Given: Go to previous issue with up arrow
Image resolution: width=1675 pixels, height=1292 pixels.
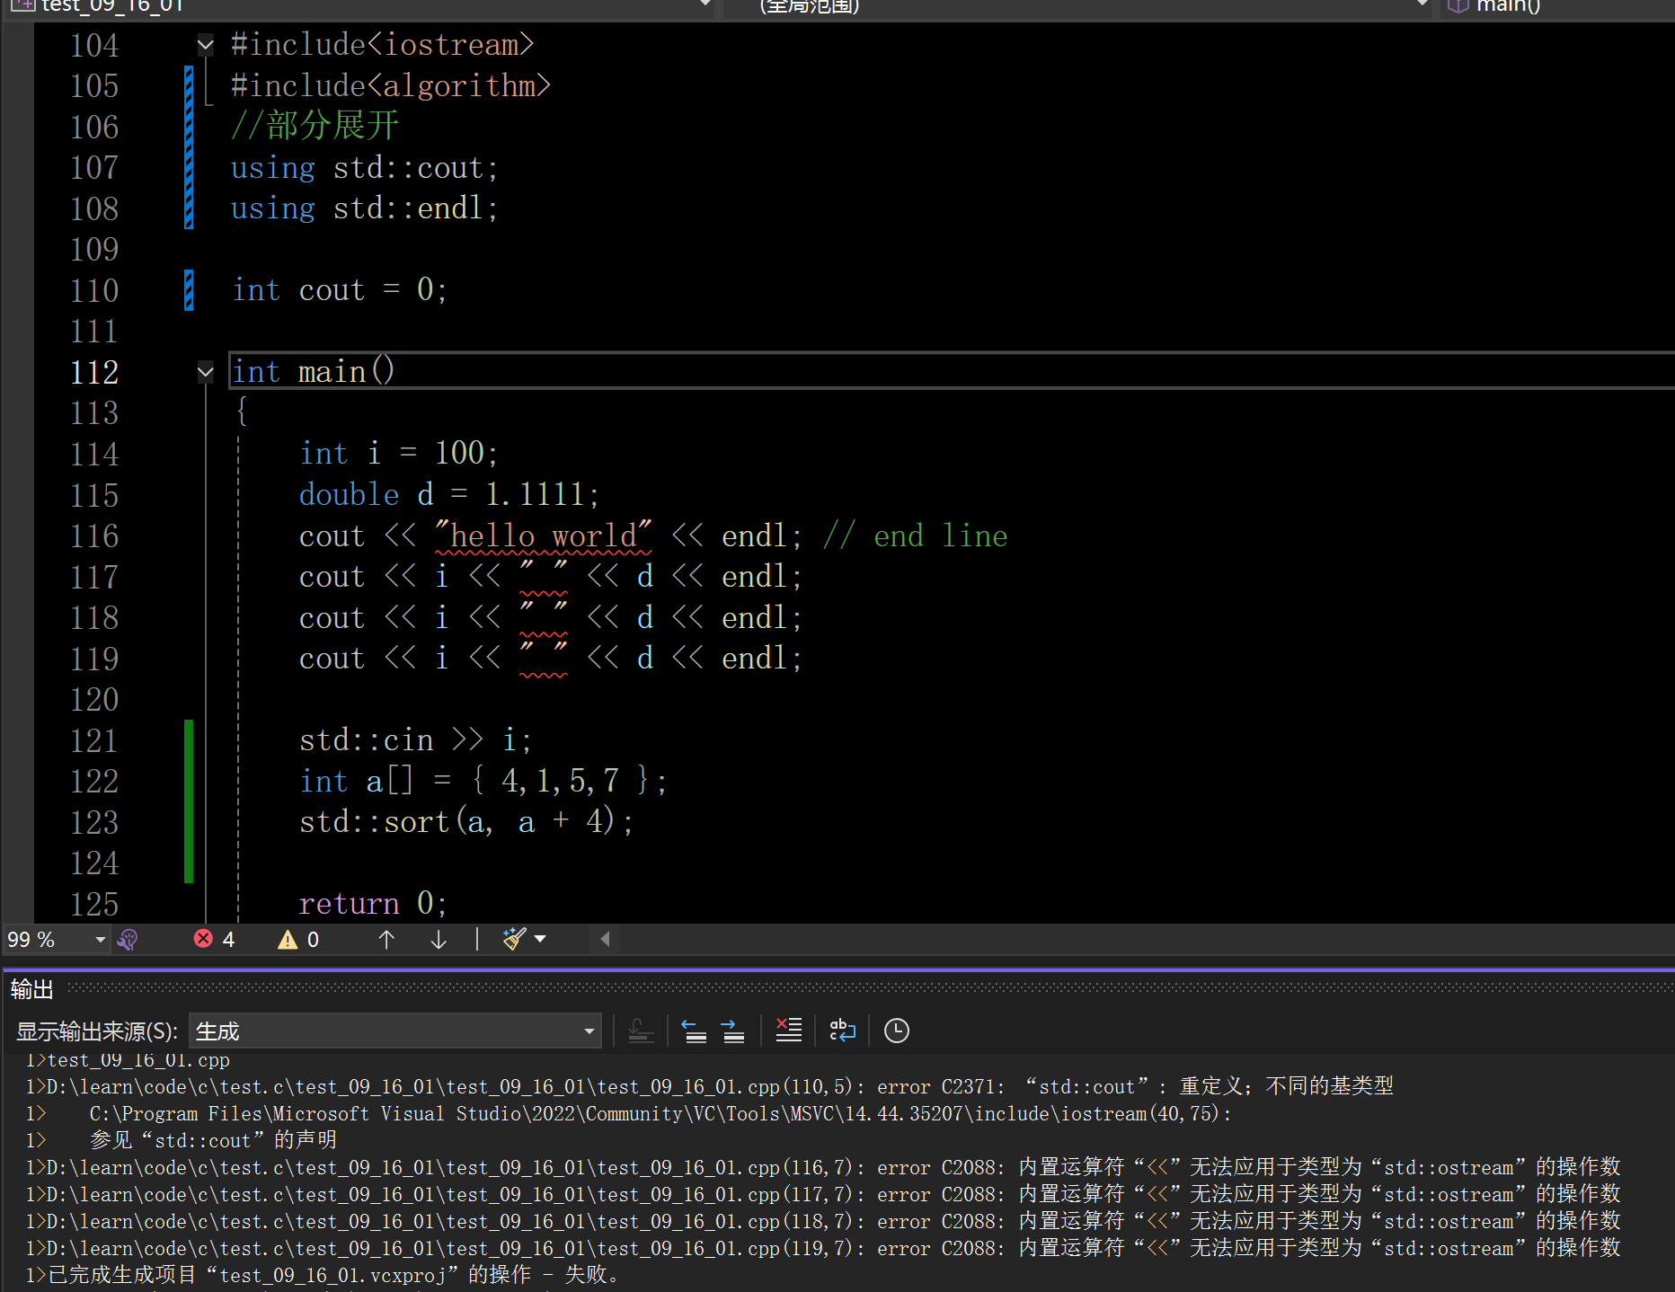Looking at the screenshot, I should click(386, 940).
